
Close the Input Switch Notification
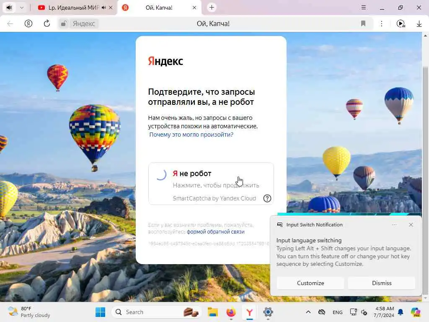(x=411, y=225)
